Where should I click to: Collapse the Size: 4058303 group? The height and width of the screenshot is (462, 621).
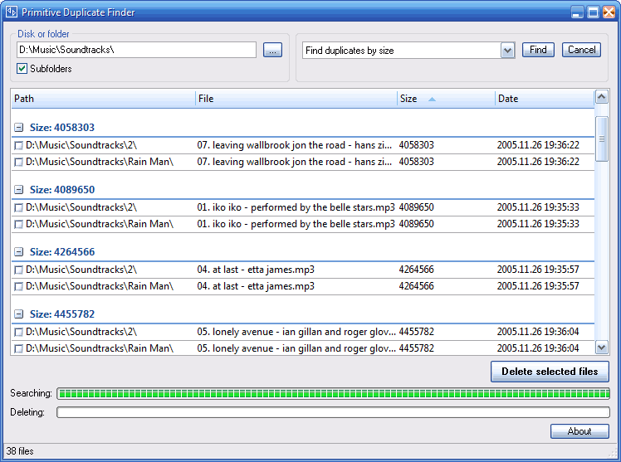(x=18, y=128)
